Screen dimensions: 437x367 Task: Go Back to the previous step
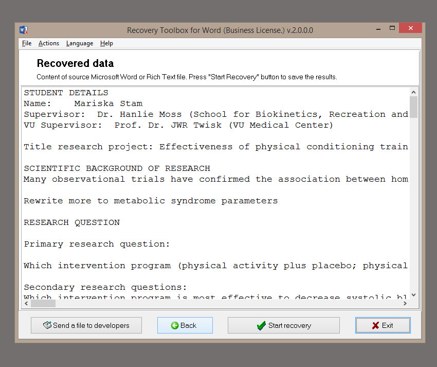(185, 325)
